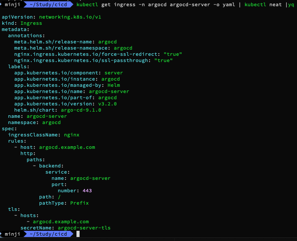Click 'app.kubernetes.io/instance' label key
Viewport: 297px width, 241px height.
pyautogui.click(x=55, y=79)
